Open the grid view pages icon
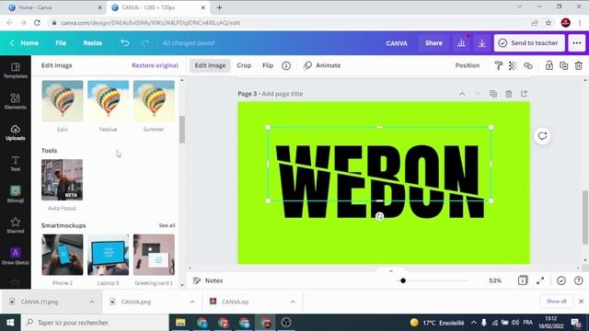The width and height of the screenshot is (589, 331). (x=523, y=280)
